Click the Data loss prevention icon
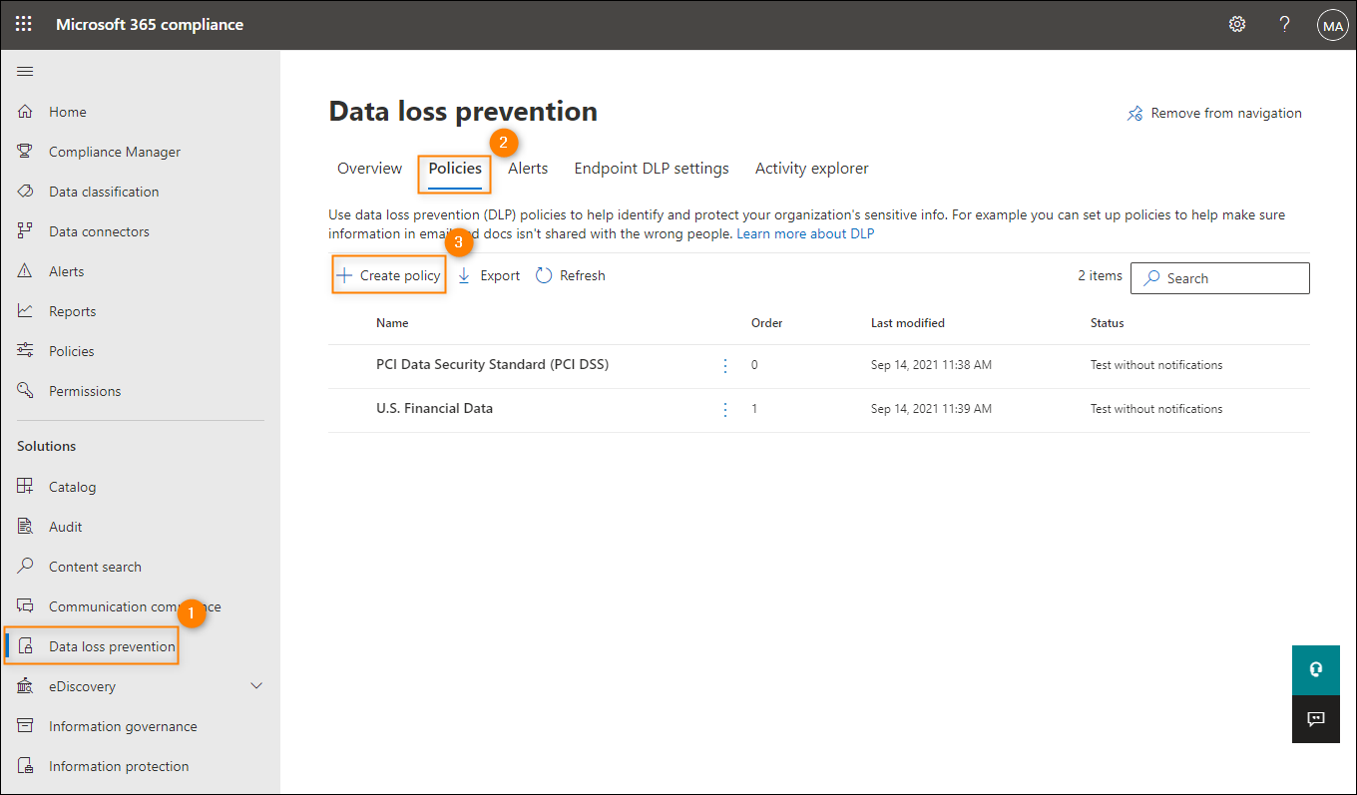The width and height of the screenshot is (1357, 795). tap(26, 646)
